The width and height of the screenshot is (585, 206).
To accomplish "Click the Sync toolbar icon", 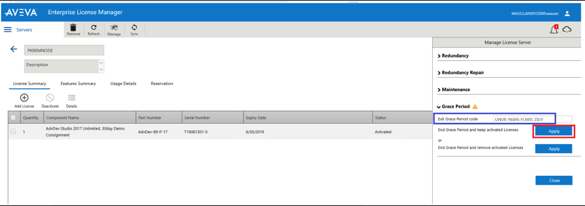I will pyautogui.click(x=134, y=27).
